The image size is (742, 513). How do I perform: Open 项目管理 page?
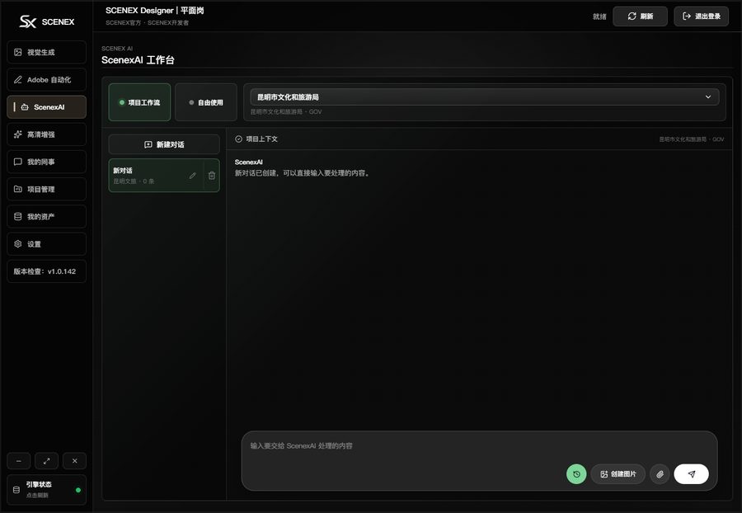pyautogui.click(x=46, y=190)
